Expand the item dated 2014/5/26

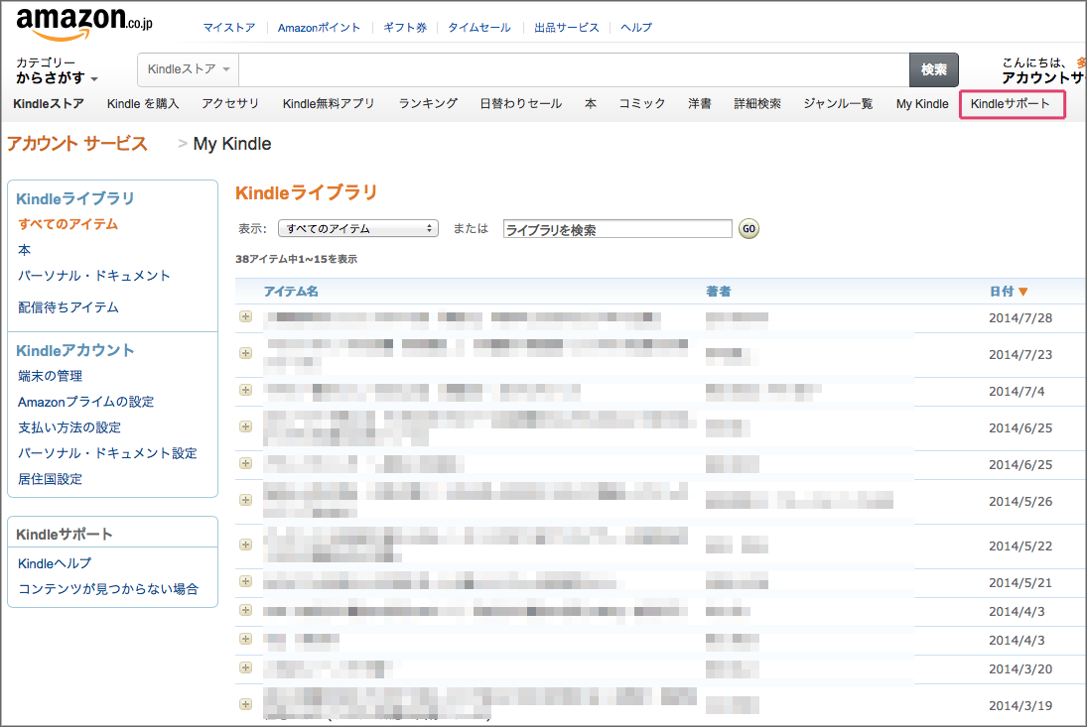coord(245,500)
